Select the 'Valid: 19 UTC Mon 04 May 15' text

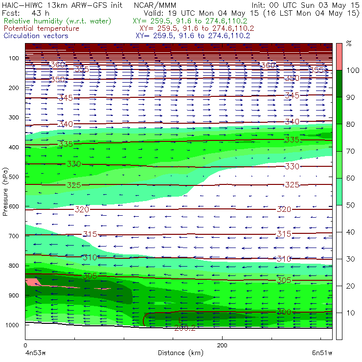[x=201, y=13]
